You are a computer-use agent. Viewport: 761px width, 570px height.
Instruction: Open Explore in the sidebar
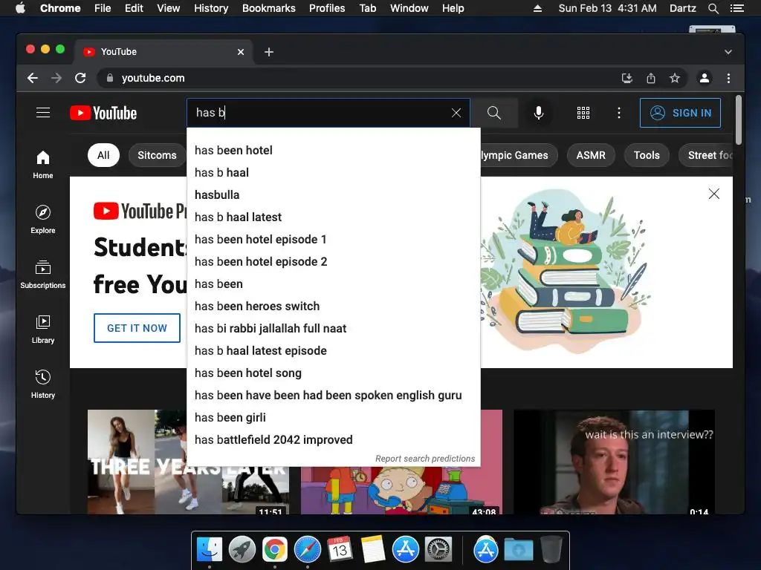point(42,220)
